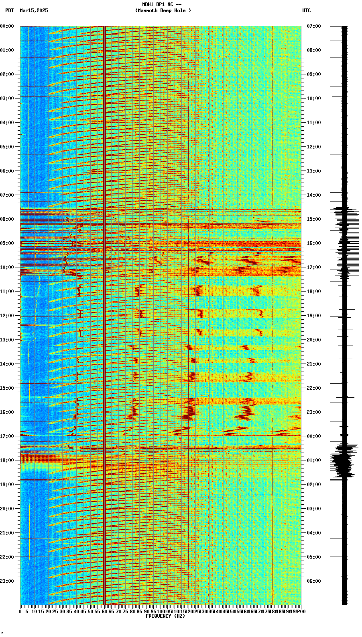The height and width of the screenshot is (637, 362).
Task: Click the 06:00 UTC label at bottom right
Action: [314, 581]
